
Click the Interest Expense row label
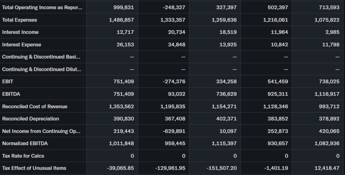[x=22, y=45]
